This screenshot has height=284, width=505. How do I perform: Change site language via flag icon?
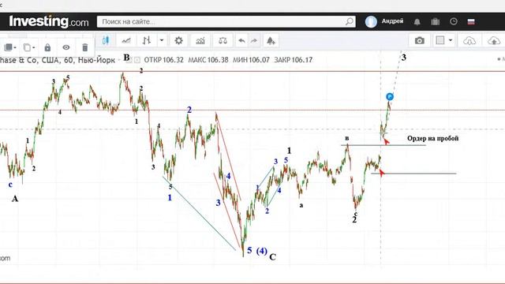pos(471,21)
